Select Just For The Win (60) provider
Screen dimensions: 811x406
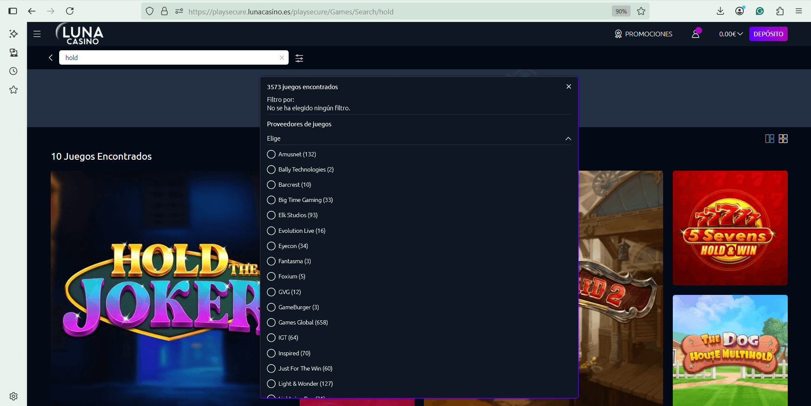pos(300,368)
